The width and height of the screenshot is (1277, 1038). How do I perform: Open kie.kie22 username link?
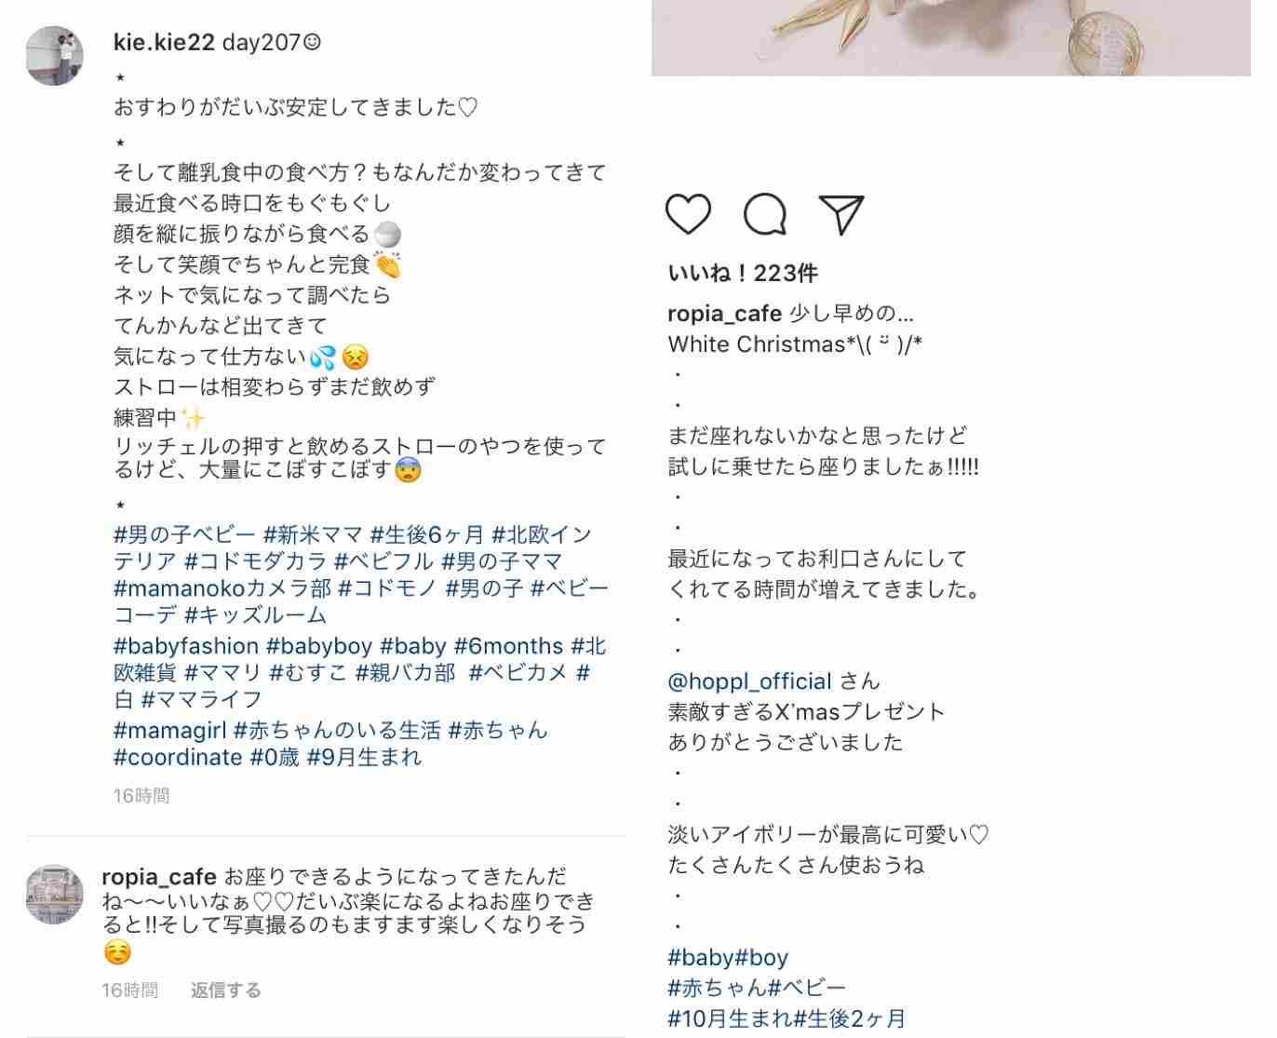click(x=164, y=42)
